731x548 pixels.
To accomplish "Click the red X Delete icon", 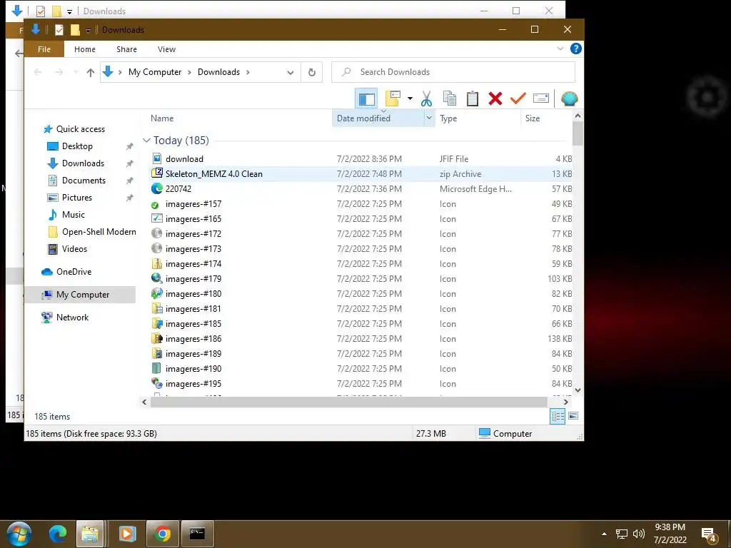I will pyautogui.click(x=495, y=98).
